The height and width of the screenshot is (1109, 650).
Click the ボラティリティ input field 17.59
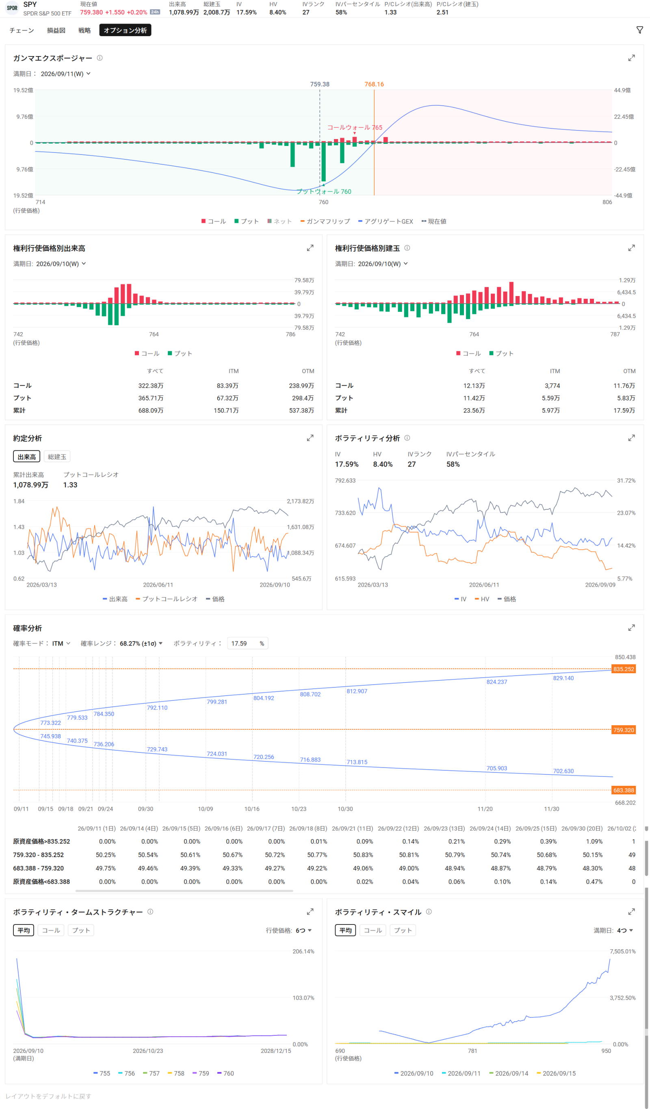tap(247, 644)
